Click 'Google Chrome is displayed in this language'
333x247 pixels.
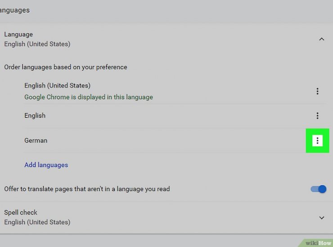point(88,97)
